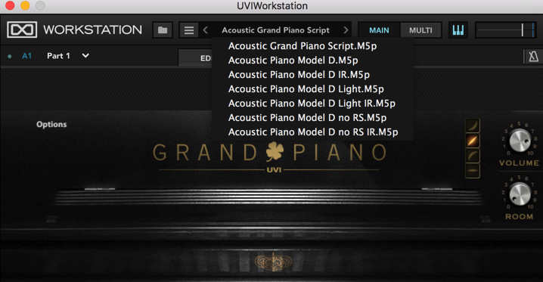Open the partially hidden EDIT tab

195,57
